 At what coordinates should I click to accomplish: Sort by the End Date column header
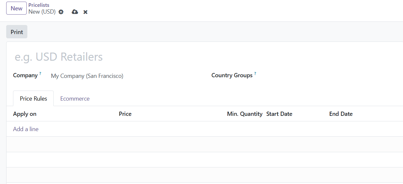[341, 114]
